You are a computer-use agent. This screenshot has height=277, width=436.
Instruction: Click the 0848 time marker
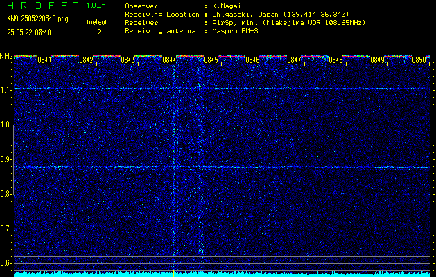(335, 60)
